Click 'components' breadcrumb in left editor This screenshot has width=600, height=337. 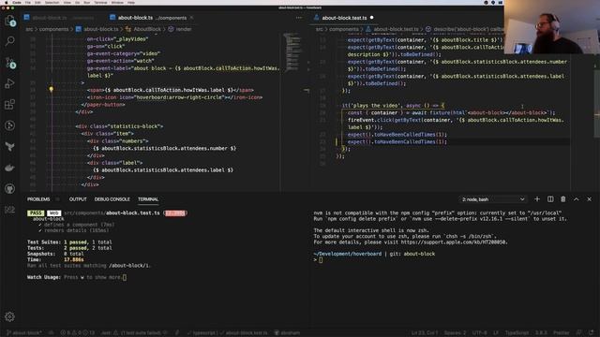[53, 29]
